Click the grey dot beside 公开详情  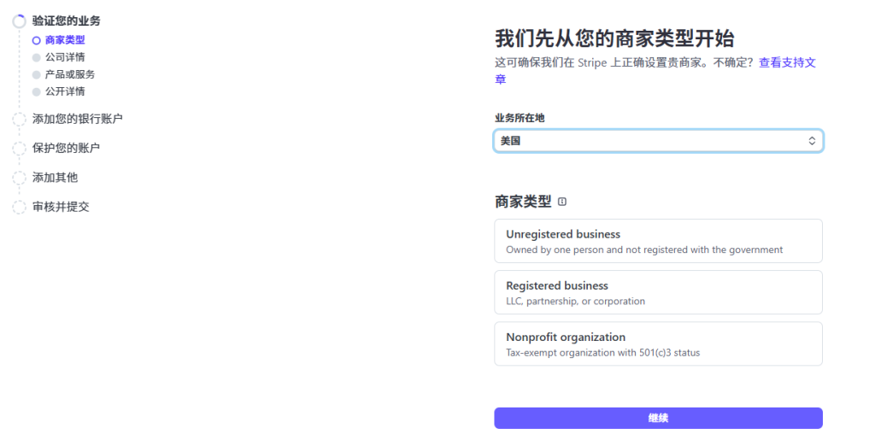click(36, 91)
